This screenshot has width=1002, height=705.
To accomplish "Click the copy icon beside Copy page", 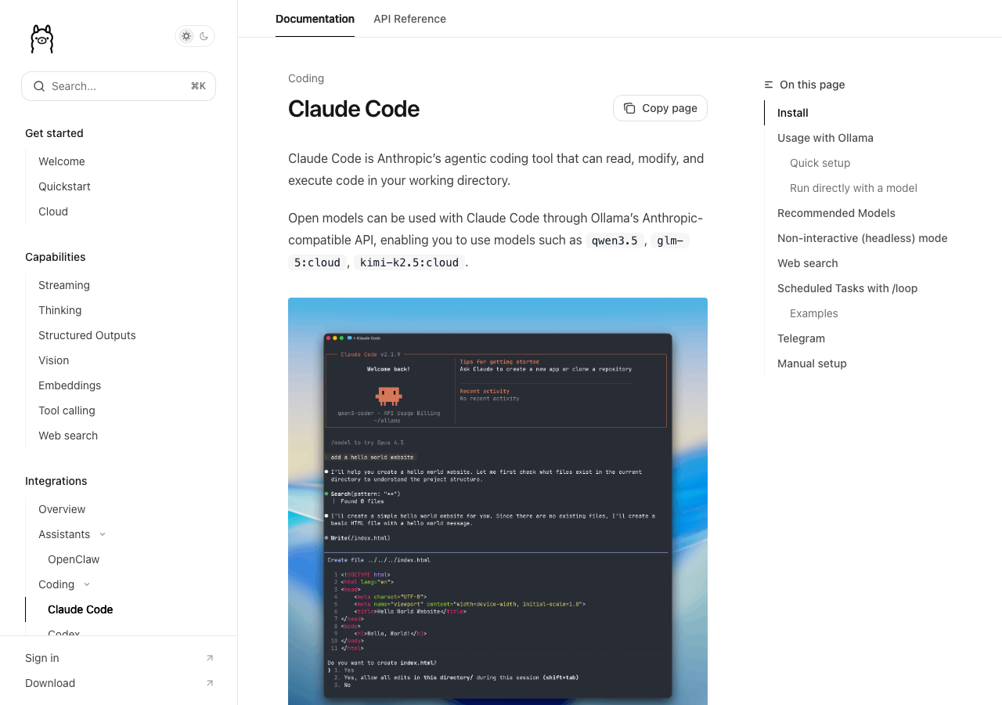I will coord(629,108).
